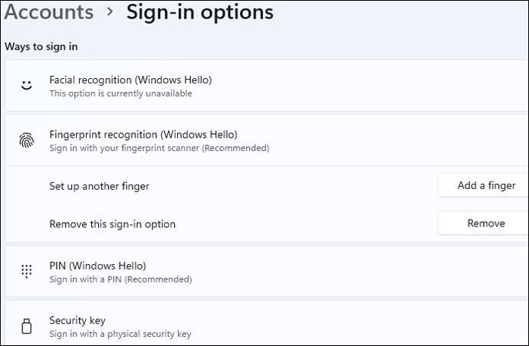
Task: Click the Security key USB icon
Action: [x=27, y=327]
